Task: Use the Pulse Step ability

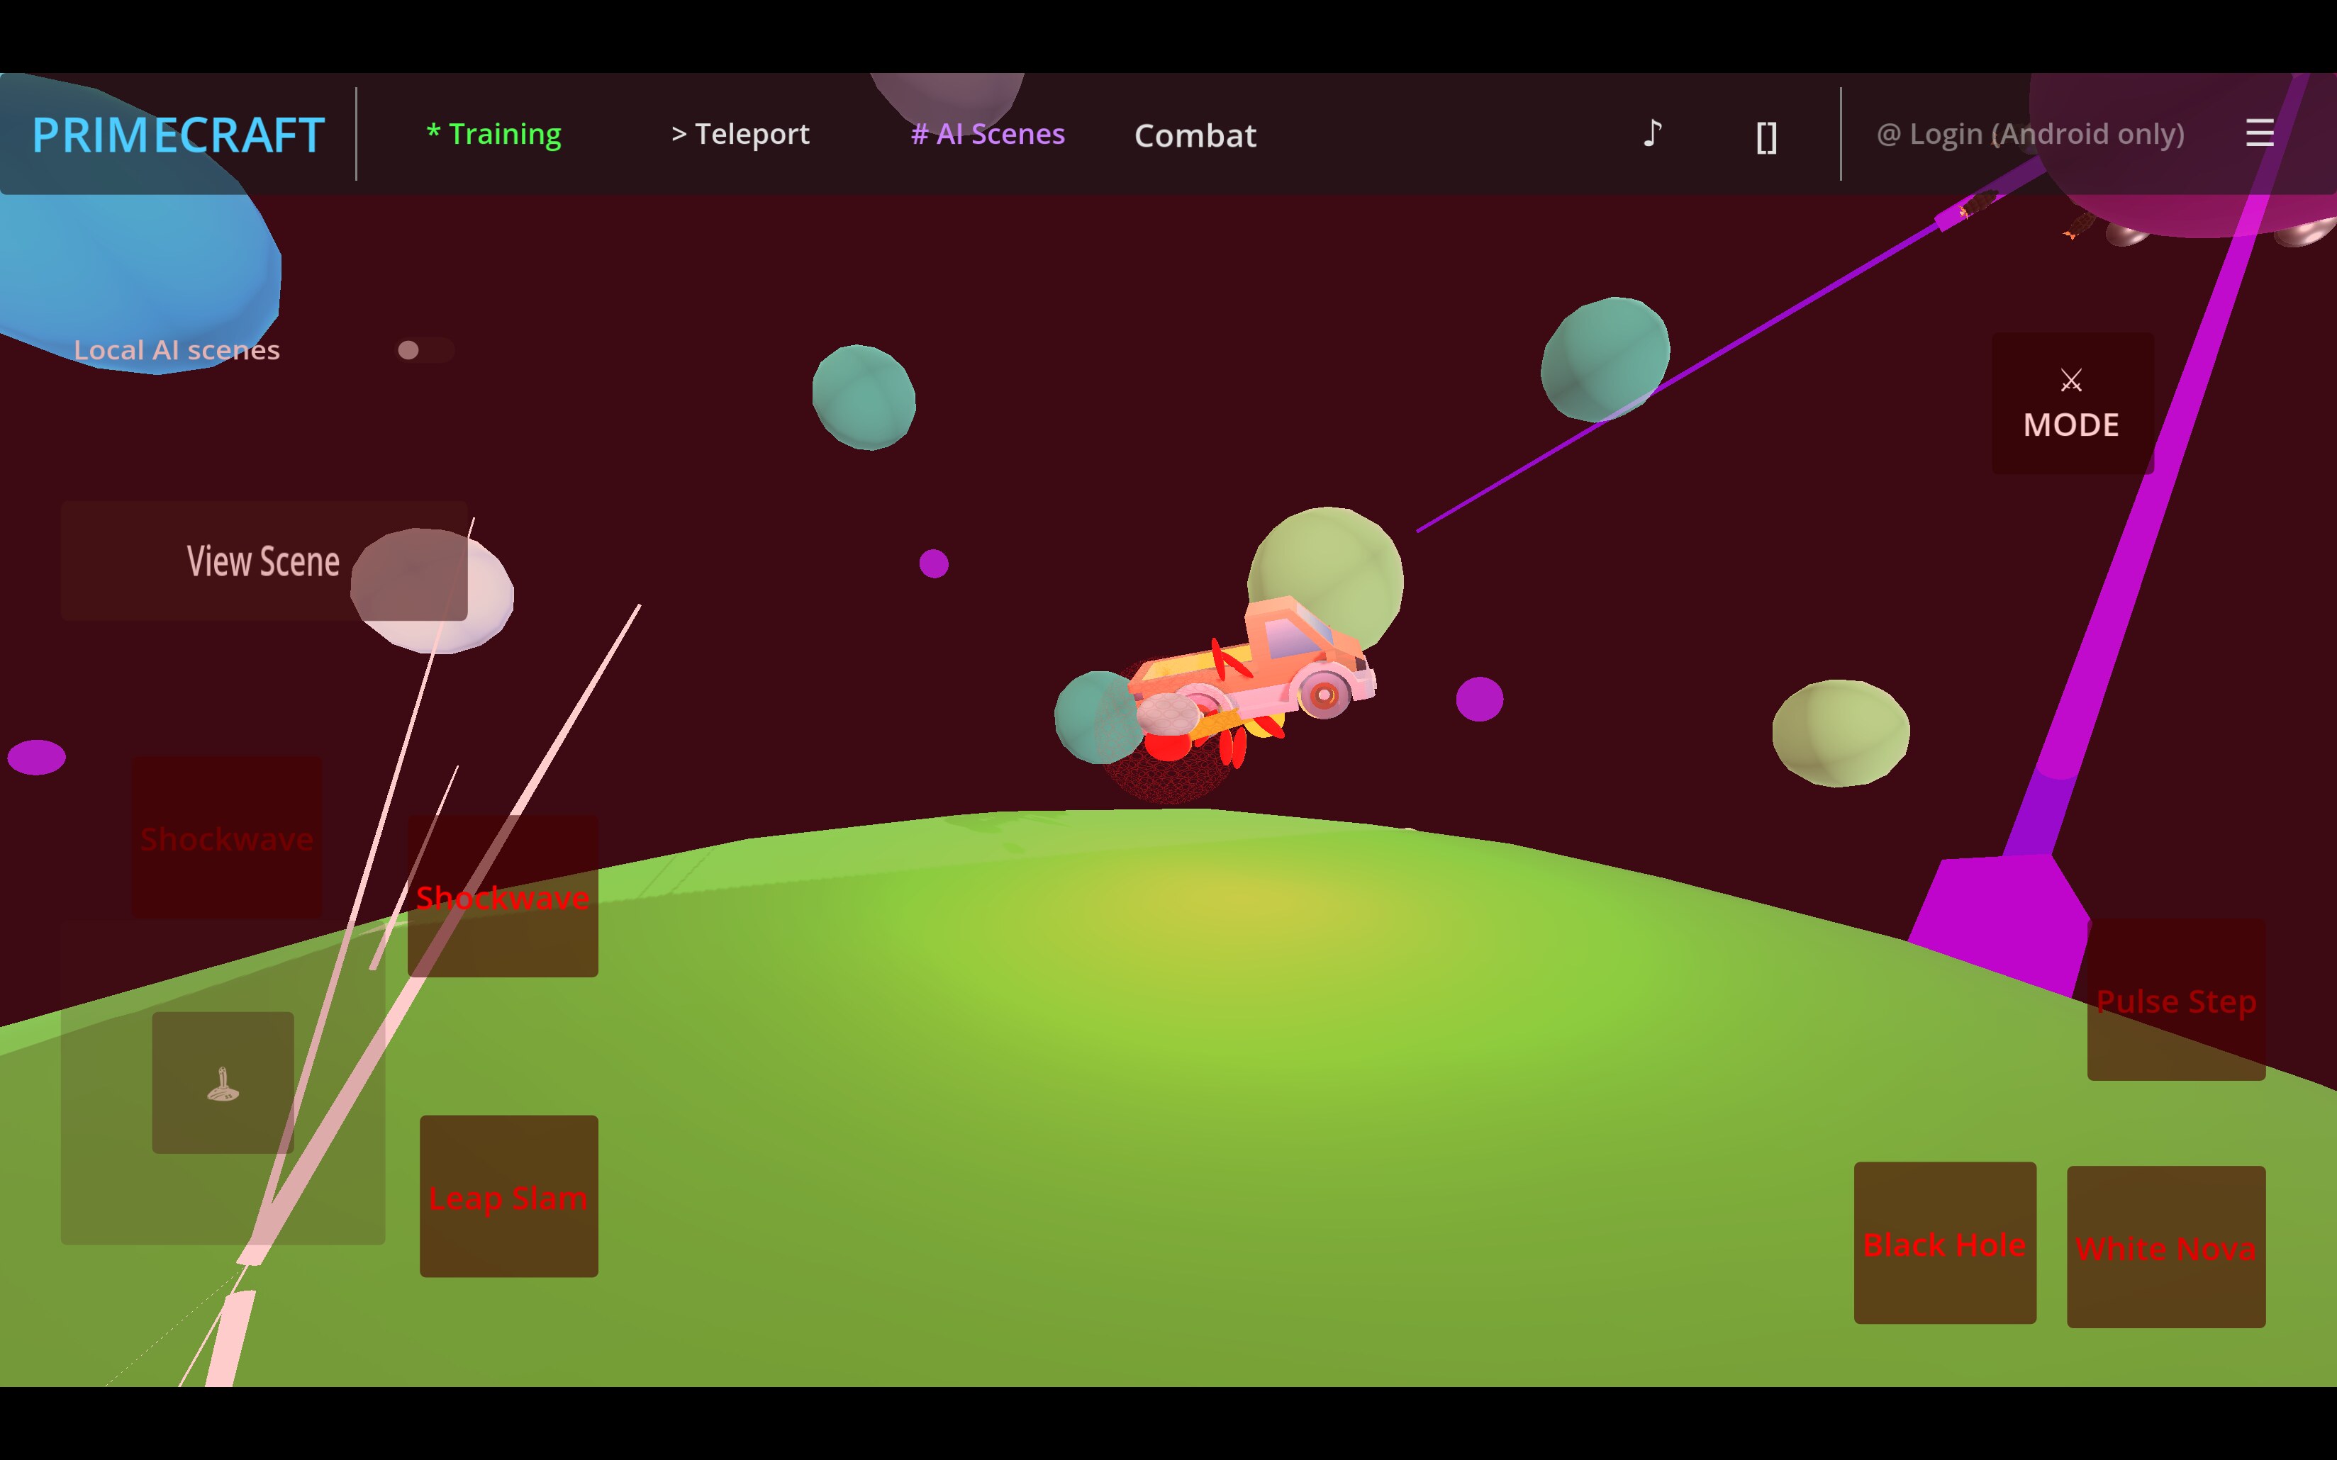Action: [x=2176, y=1000]
